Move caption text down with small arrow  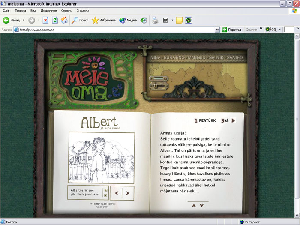point(105,195)
